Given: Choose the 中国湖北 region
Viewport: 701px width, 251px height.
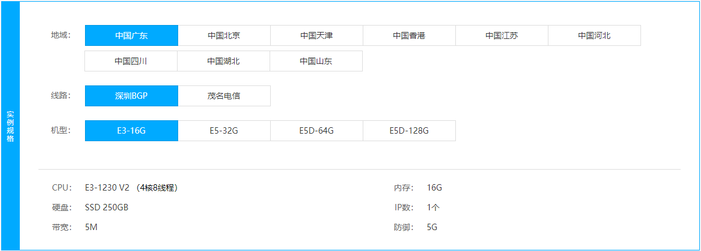Looking at the screenshot, I should pyautogui.click(x=224, y=61).
